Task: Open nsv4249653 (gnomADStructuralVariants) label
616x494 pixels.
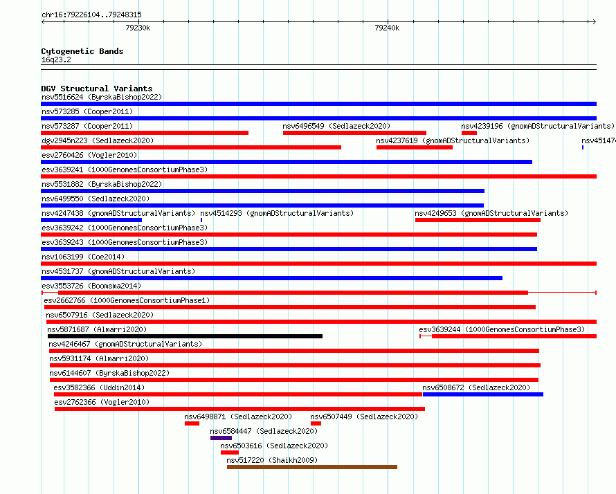Action: 491,213
